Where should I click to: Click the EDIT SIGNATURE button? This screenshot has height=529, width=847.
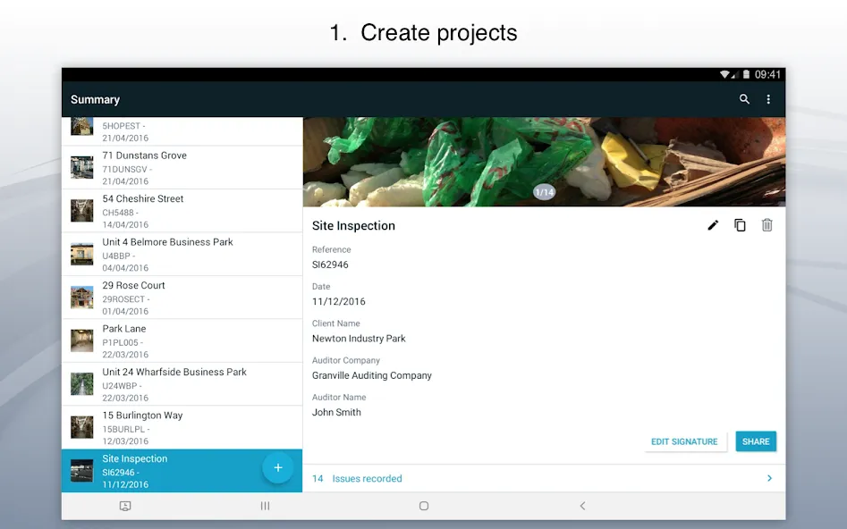[684, 441]
